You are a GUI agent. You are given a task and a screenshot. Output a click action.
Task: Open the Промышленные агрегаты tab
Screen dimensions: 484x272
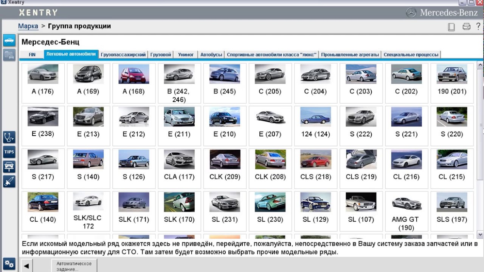pyautogui.click(x=350, y=54)
